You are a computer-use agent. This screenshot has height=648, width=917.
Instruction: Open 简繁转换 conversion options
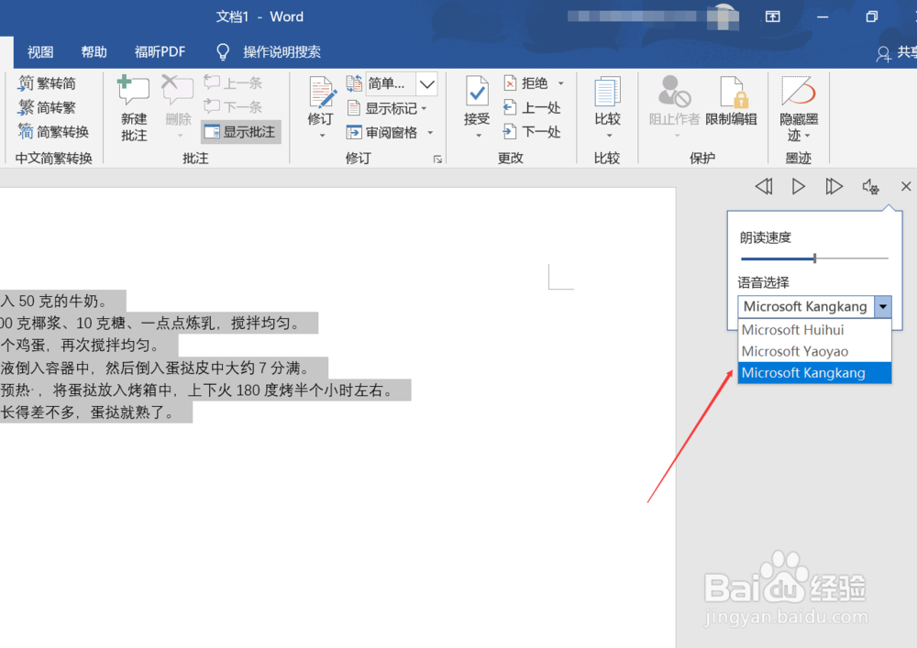coord(53,132)
